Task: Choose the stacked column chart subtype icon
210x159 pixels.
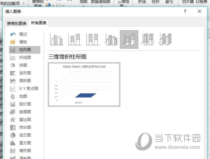Action: pos(75,39)
